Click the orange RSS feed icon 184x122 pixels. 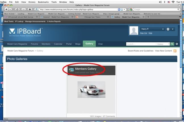click(175, 51)
